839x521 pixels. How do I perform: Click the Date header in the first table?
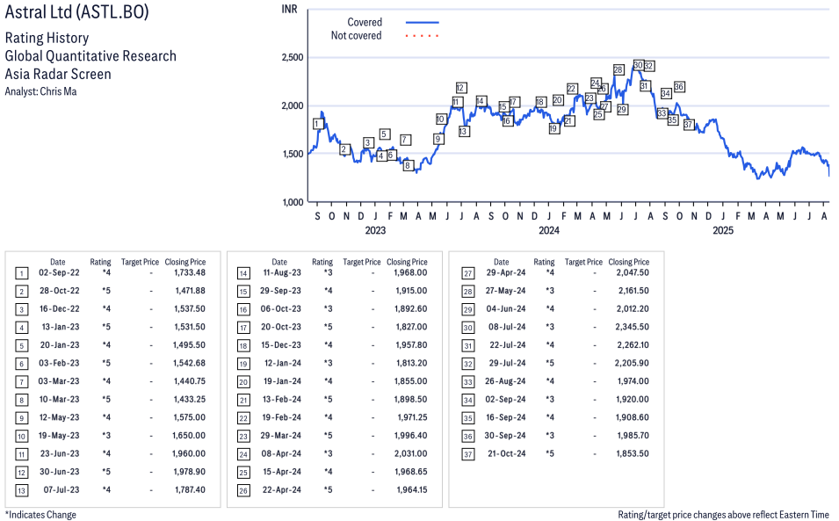point(58,262)
